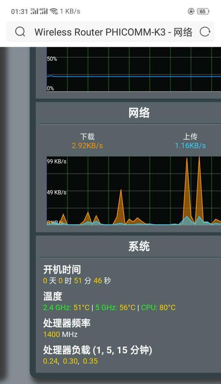This screenshot has height=384, width=221.
Task: Tap load values 0.24, 0.30, 0.35
Action: coord(70,361)
